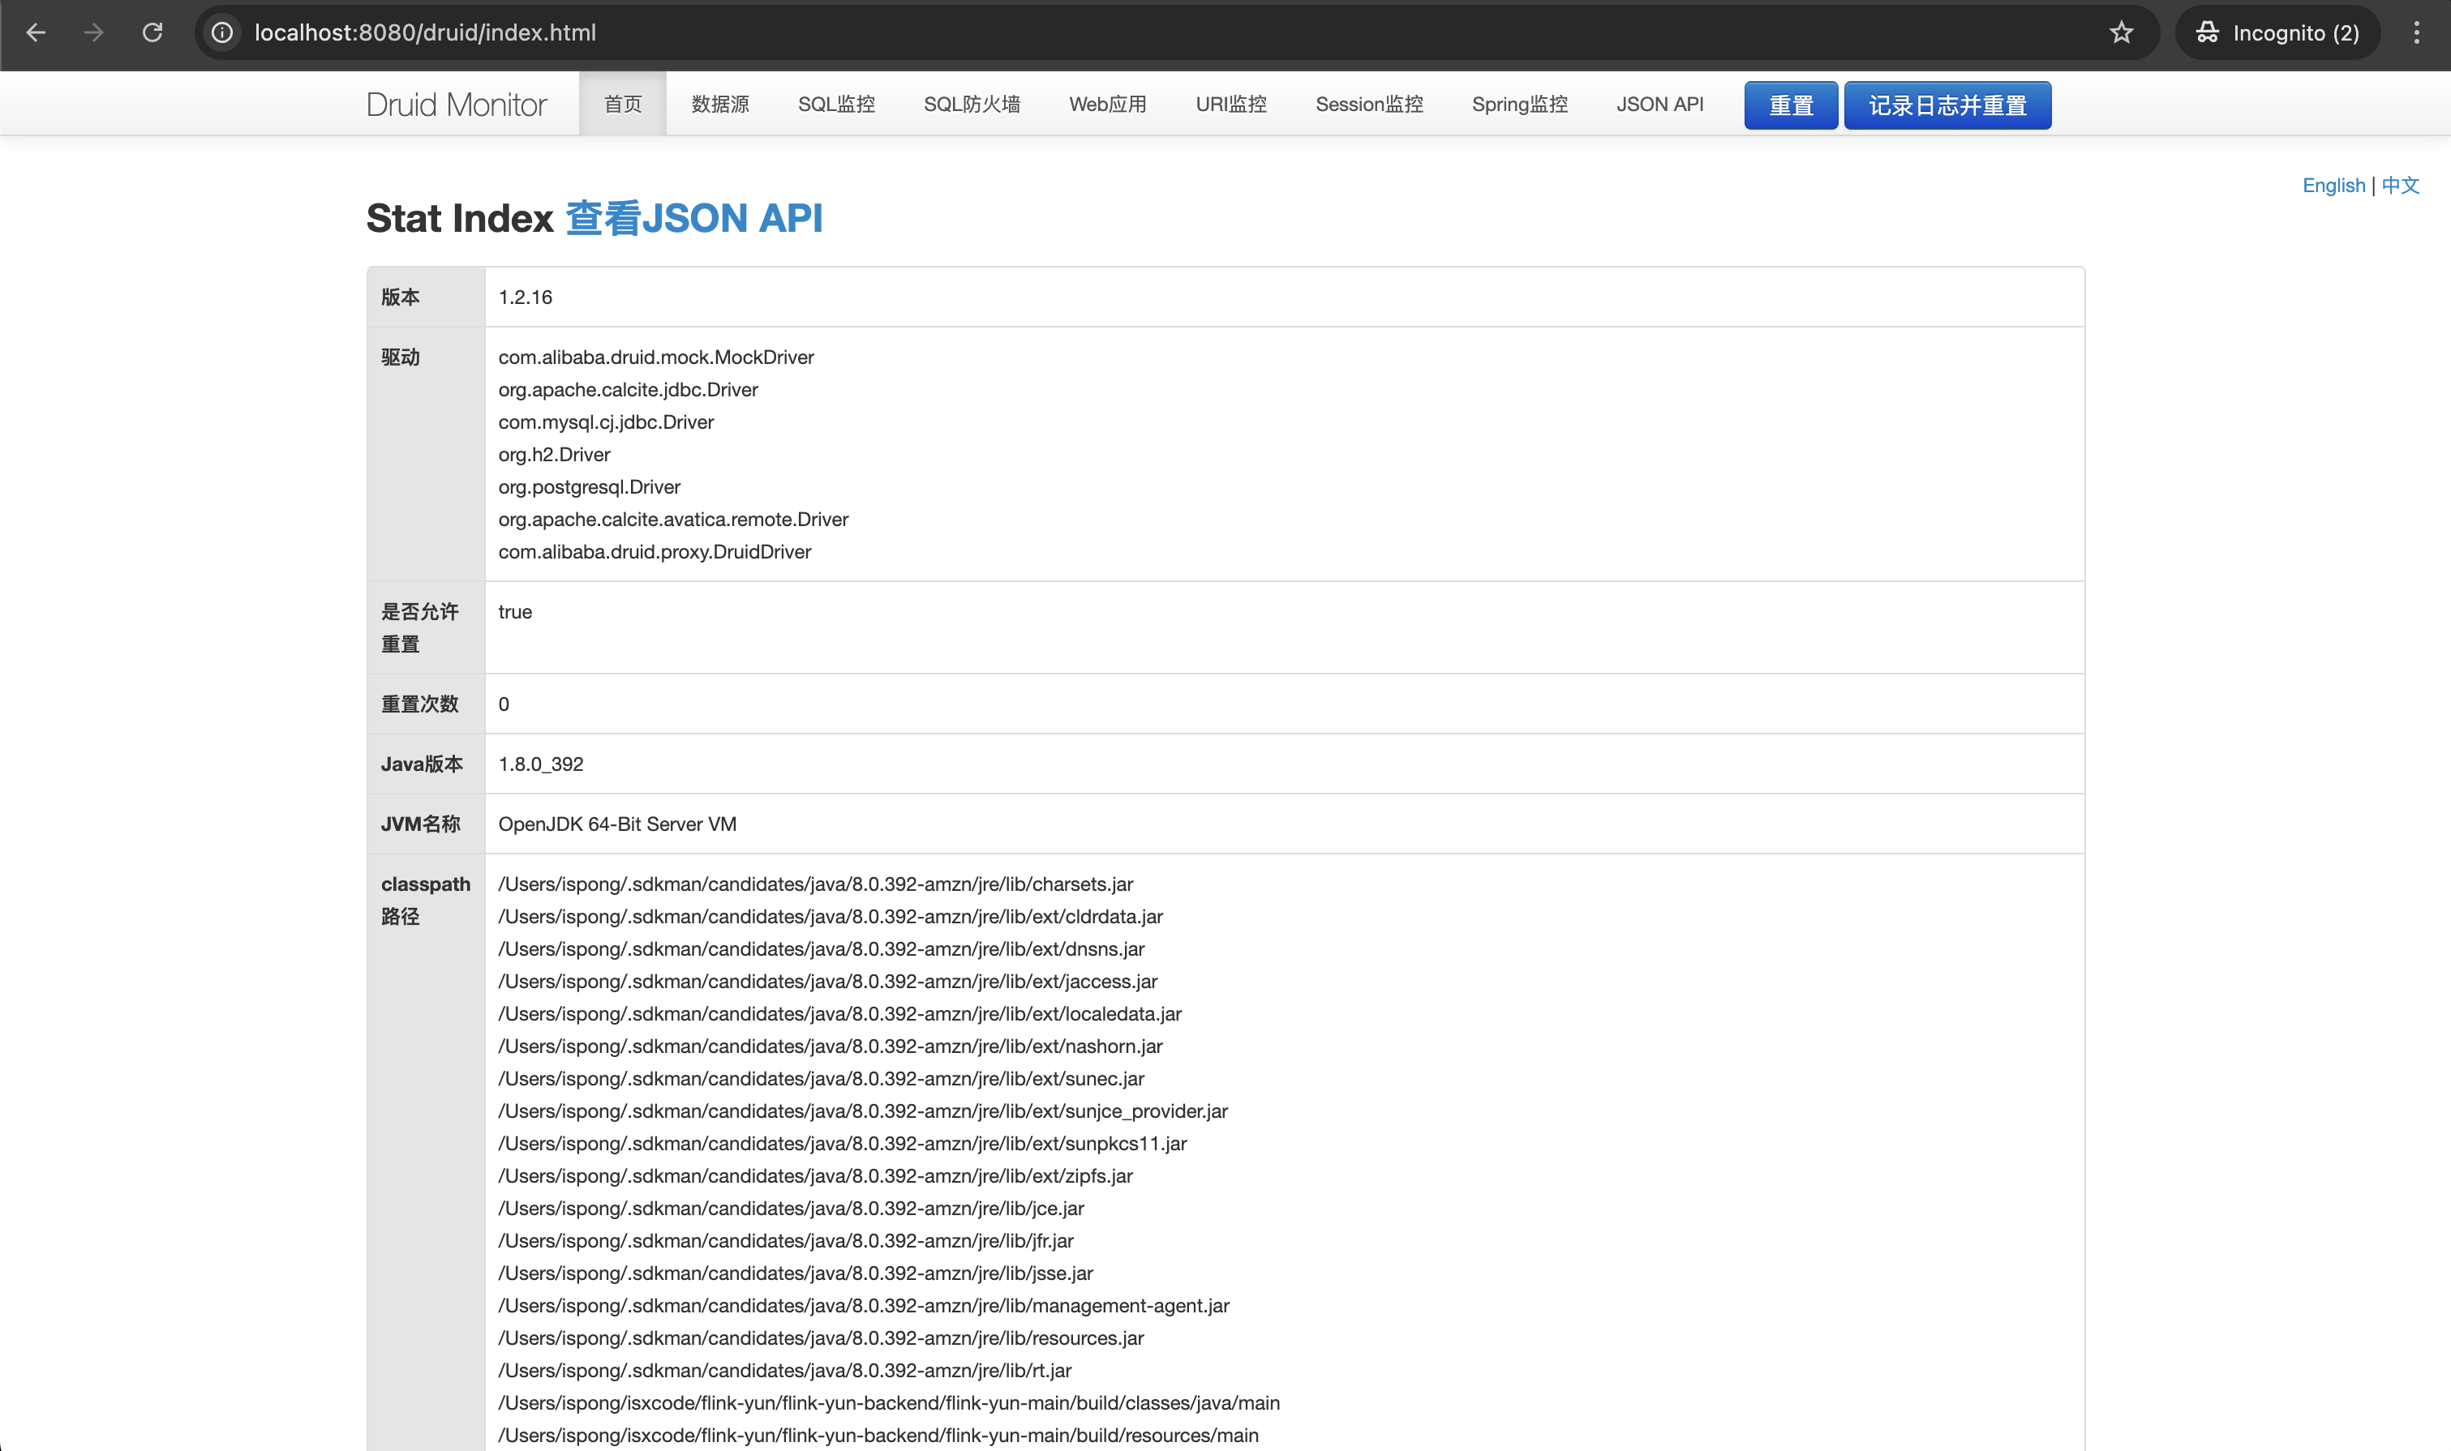This screenshot has width=2451, height=1451.
Task: Select the nashorn.jar classpath line
Action: pos(831,1045)
